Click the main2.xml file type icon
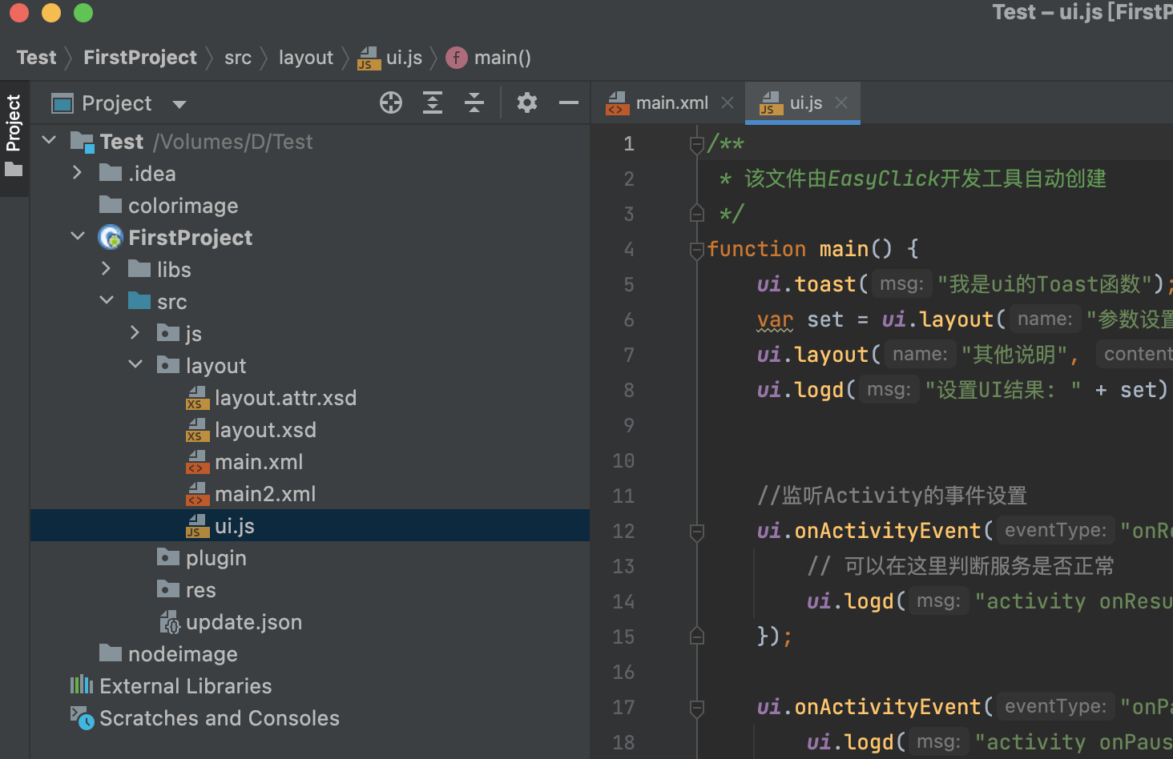 point(197,494)
